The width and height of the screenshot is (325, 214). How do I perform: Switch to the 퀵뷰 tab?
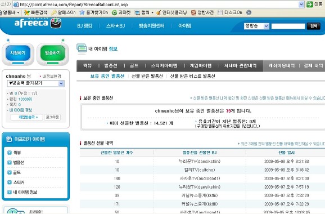(88, 65)
